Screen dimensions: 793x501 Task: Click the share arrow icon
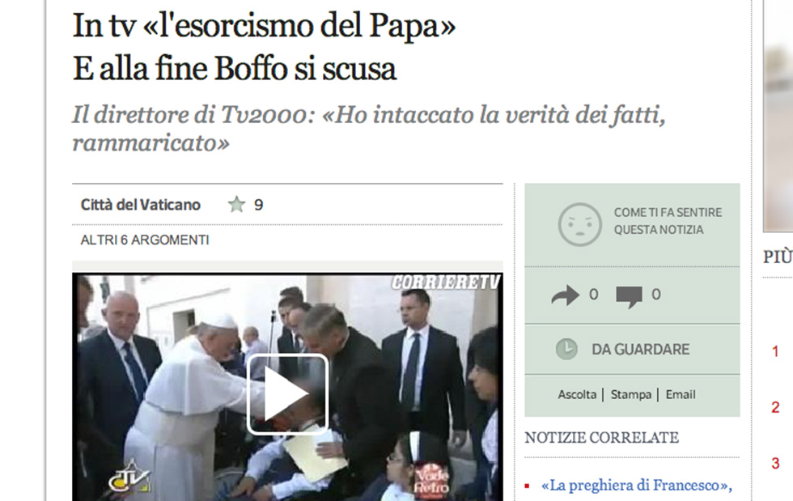click(x=565, y=295)
